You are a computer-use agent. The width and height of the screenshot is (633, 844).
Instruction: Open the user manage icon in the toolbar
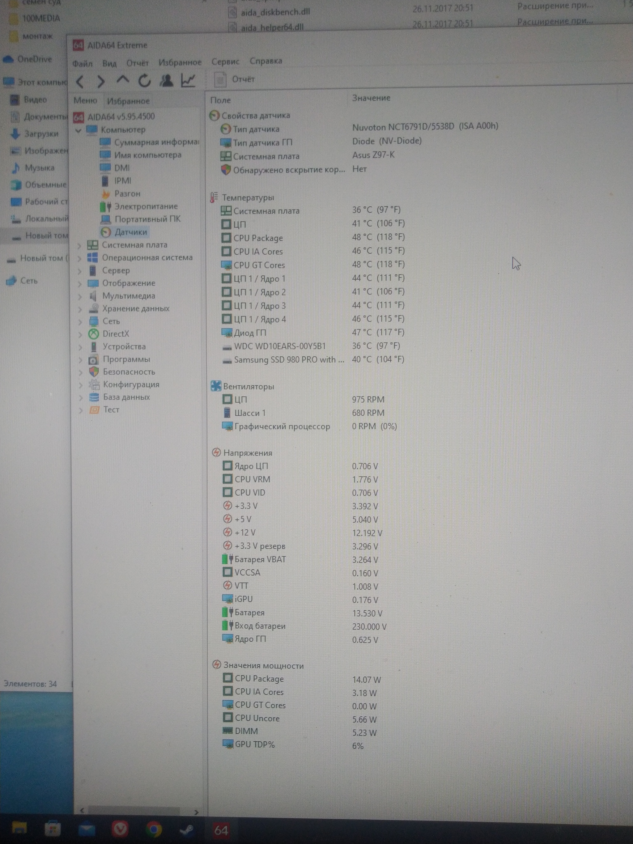coord(166,81)
